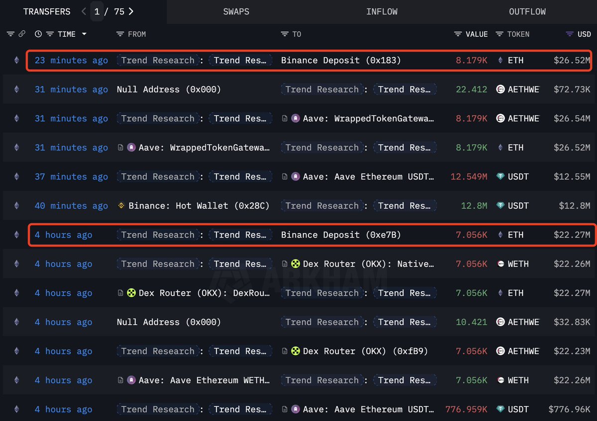Screen dimensions: 597x421
Task: Open the general filter icon left of the link icon
Action: [x=10, y=34]
